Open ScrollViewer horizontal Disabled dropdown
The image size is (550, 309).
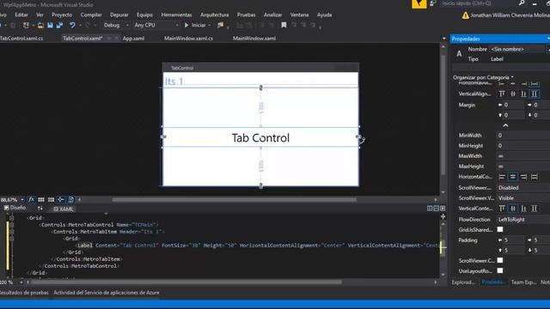point(523,188)
